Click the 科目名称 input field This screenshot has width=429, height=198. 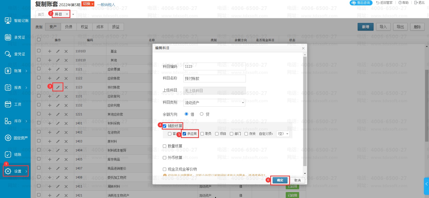pos(214,79)
